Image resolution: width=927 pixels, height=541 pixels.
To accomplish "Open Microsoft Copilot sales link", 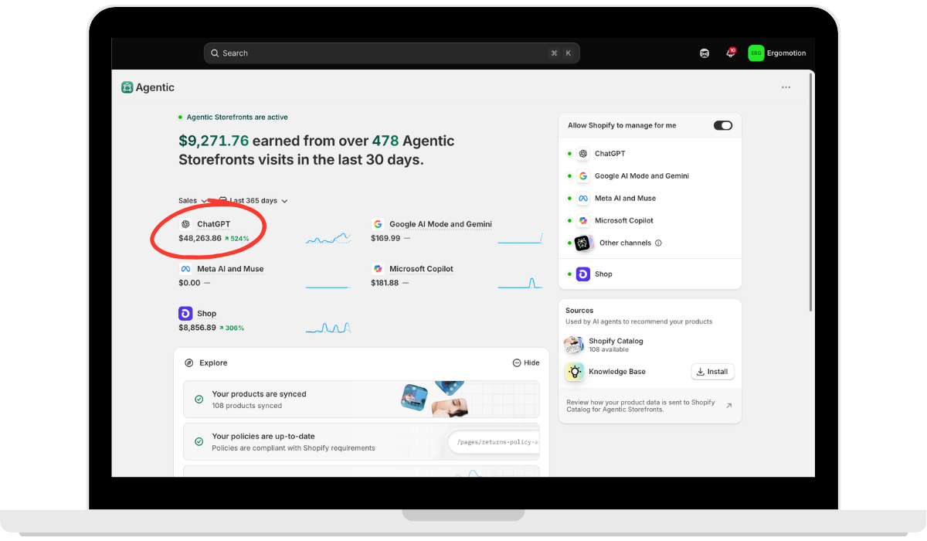I will tap(421, 269).
